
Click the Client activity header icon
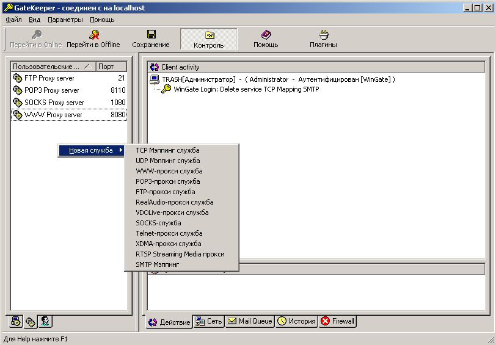[x=155, y=67]
